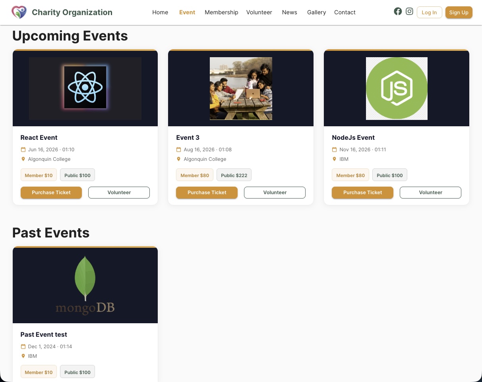
Task: Click Member $10 badge on React Event
Action: [39, 175]
